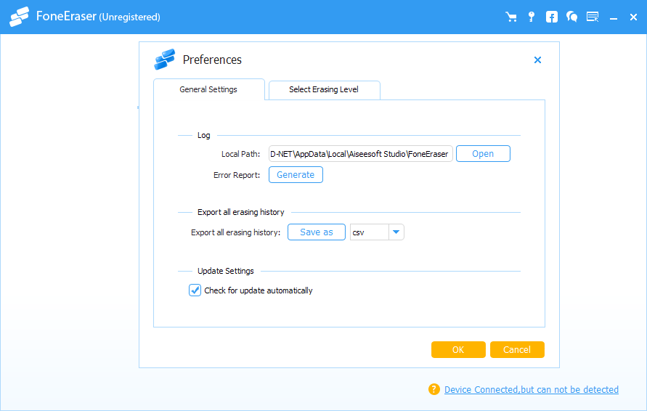
Task: Click the orange question mark help icon
Action: click(x=434, y=389)
